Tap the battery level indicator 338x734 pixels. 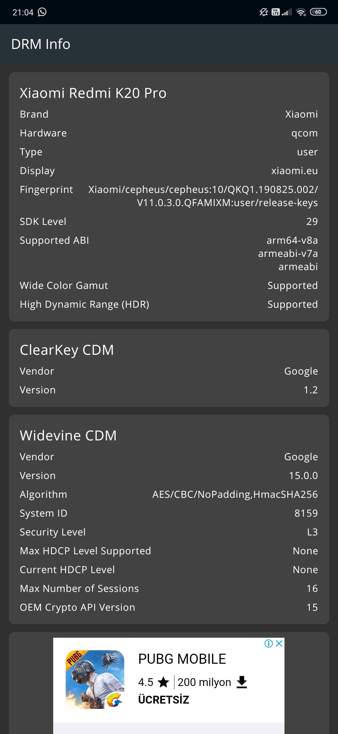pos(318,12)
